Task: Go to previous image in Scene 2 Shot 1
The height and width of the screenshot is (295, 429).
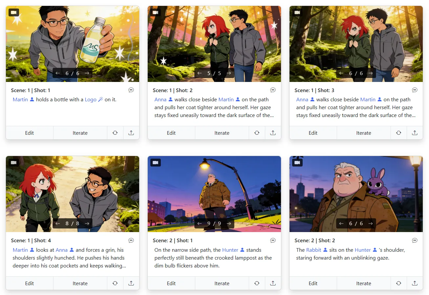Action: 200,224
